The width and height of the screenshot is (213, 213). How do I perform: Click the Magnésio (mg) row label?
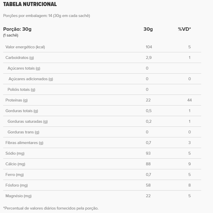click(18, 196)
